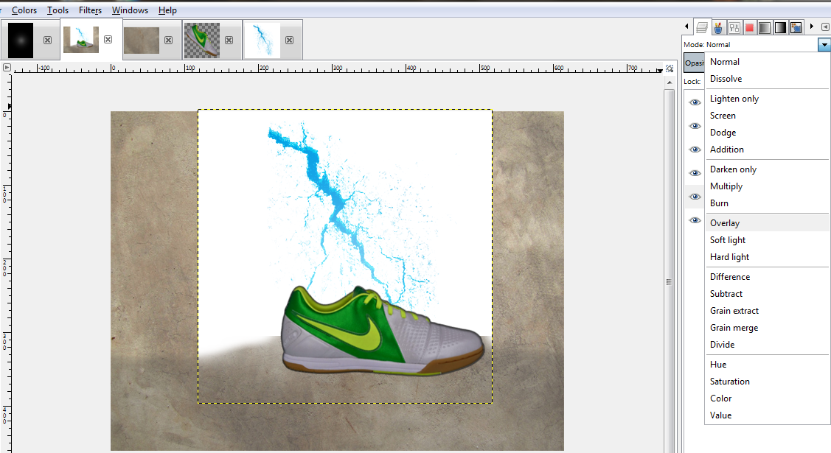Open the sliders-icon options dock tab
This screenshot has height=453, width=831.
tap(734, 27)
